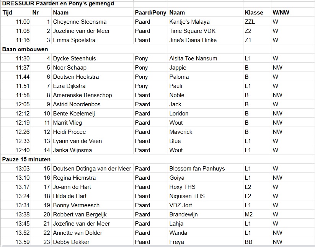Select the Paard/Pony header cell
The image size is (315, 247).
150,12
